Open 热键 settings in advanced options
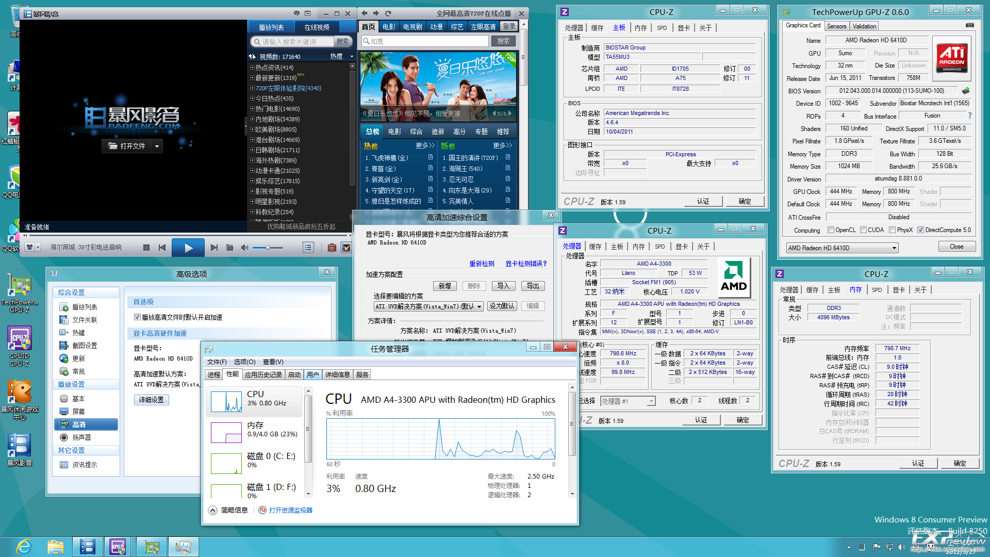The height and width of the screenshot is (557, 990). click(79, 333)
